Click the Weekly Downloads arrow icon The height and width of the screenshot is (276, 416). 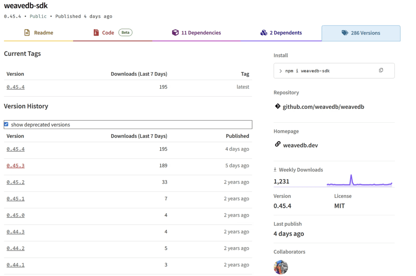pyautogui.click(x=275, y=170)
